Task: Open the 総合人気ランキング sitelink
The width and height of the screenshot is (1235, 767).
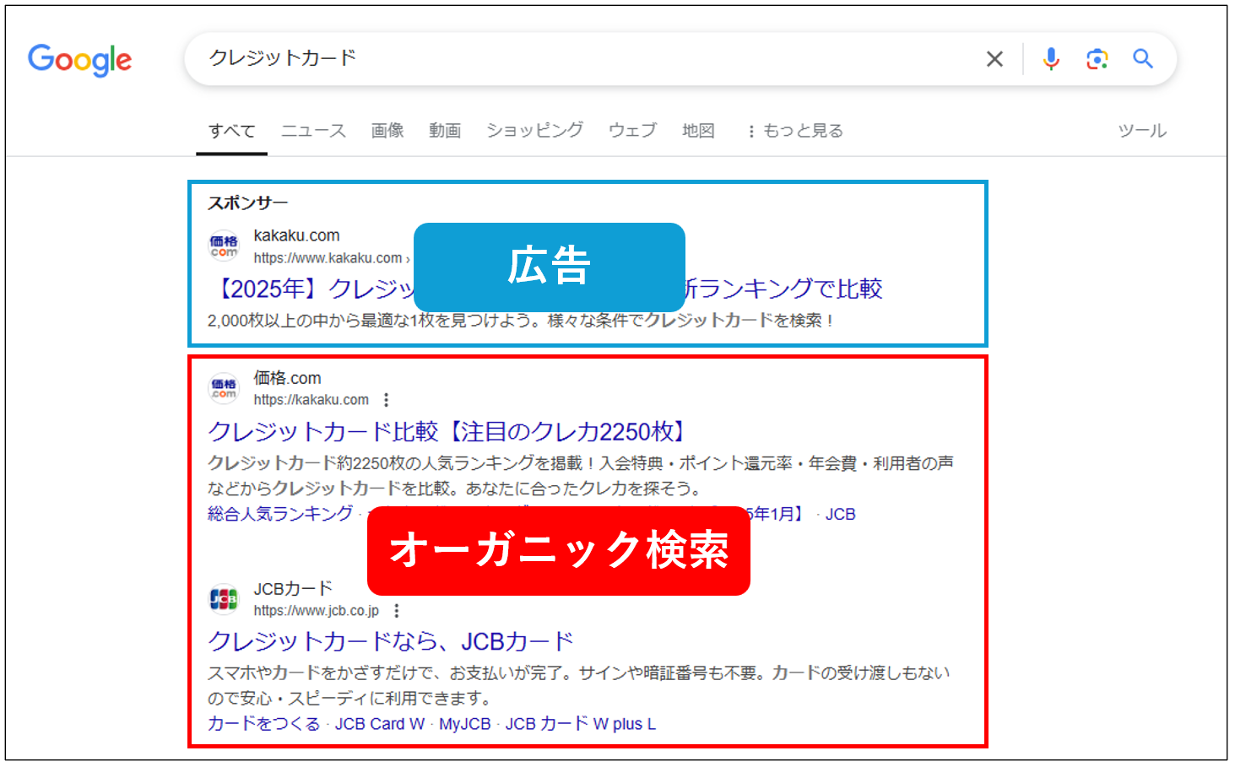Action: click(280, 514)
